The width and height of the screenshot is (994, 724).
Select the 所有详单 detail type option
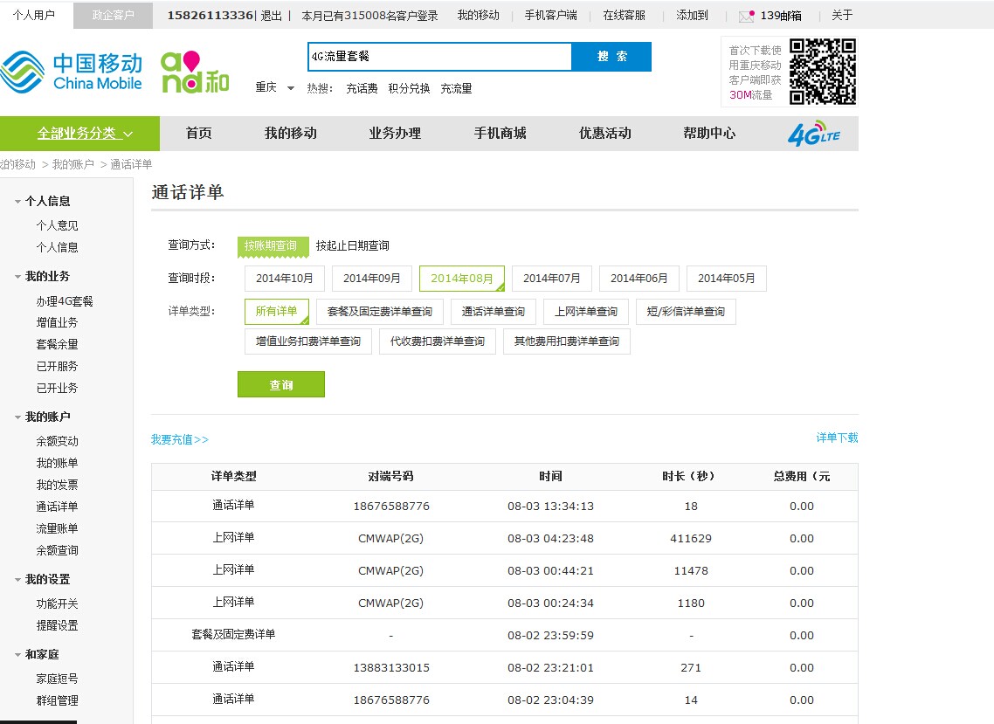point(276,312)
